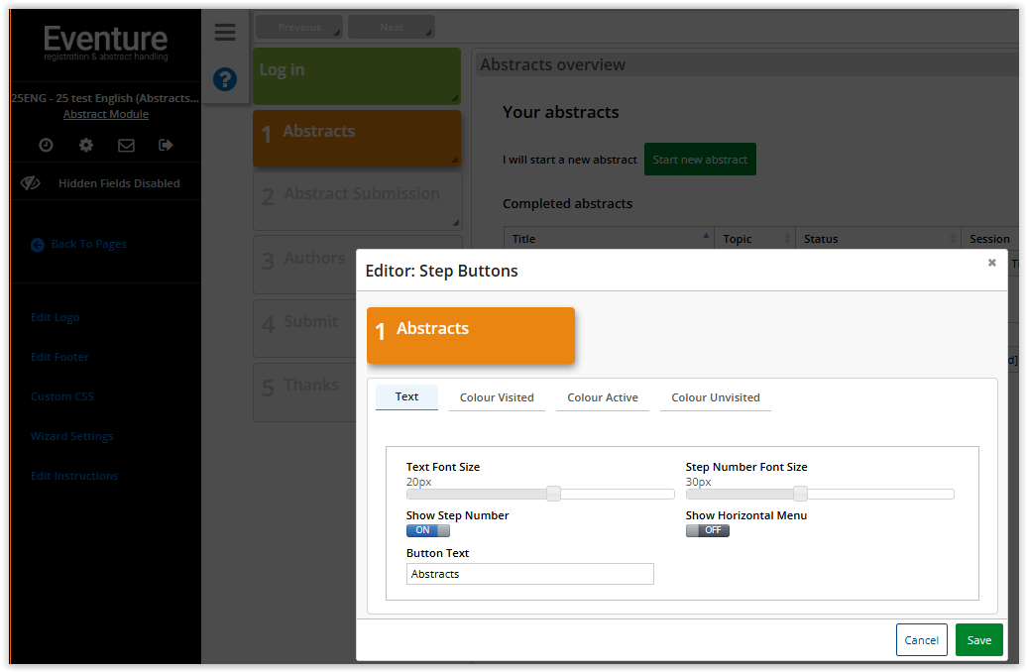Screen dimensions: 1027x672
Task: Click the blue question mark help icon
Action: tap(225, 79)
